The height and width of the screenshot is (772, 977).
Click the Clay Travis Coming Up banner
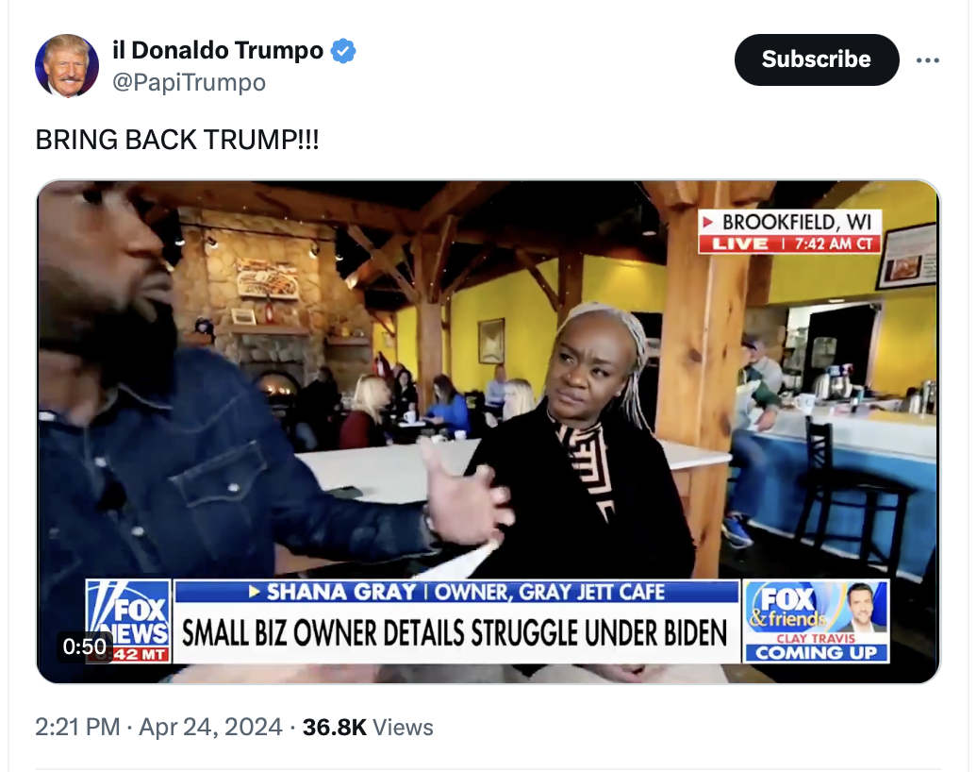[816, 647]
